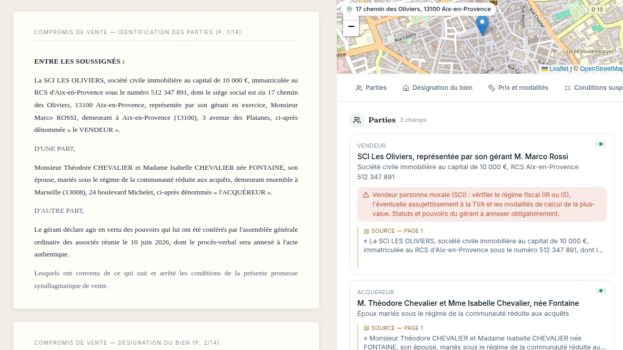Screen dimensions: 623x350
Task: Click the quote icon of Vendeur Source — Page 1
Action: point(366,231)
